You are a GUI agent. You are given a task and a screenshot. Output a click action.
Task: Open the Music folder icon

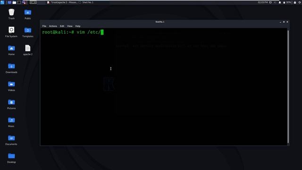coord(11,122)
